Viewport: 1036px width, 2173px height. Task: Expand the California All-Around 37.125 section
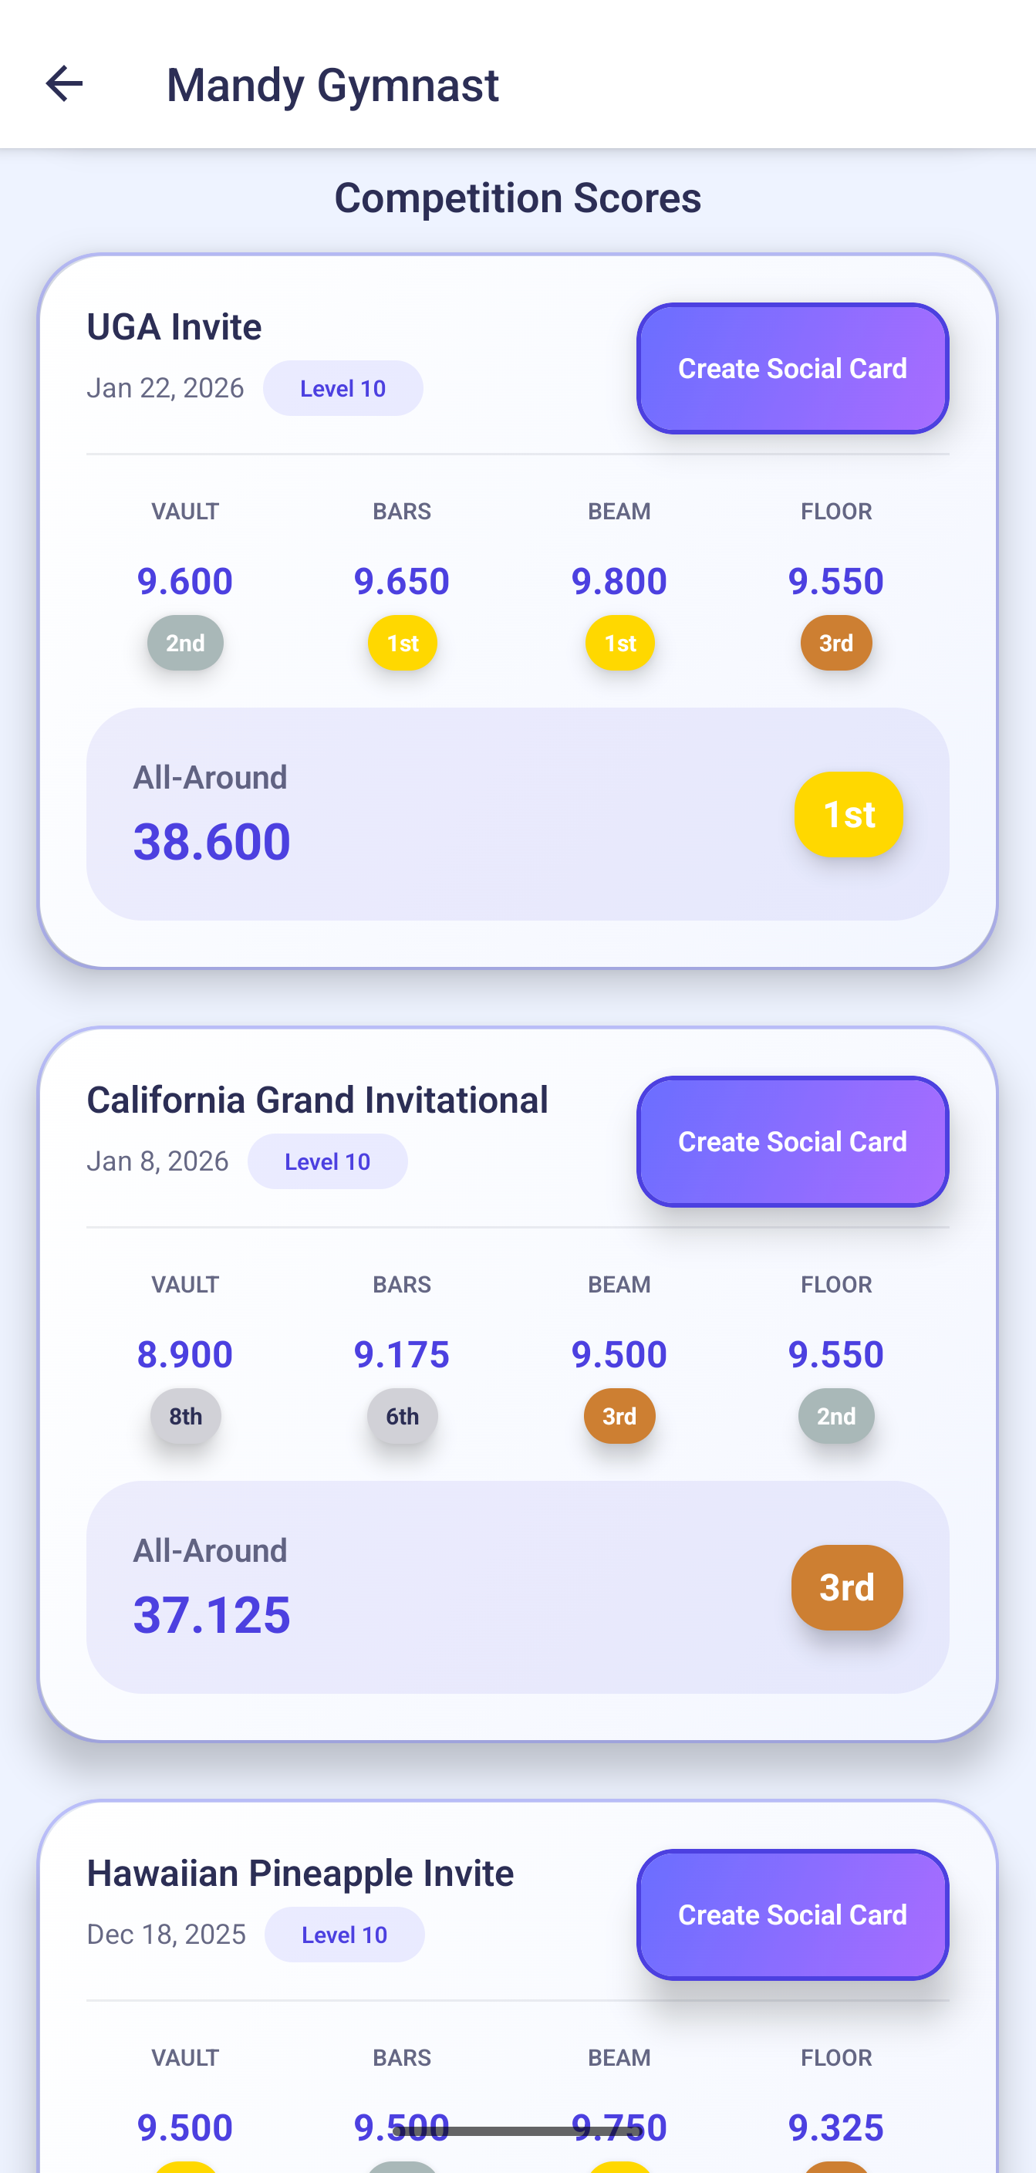coord(518,1584)
